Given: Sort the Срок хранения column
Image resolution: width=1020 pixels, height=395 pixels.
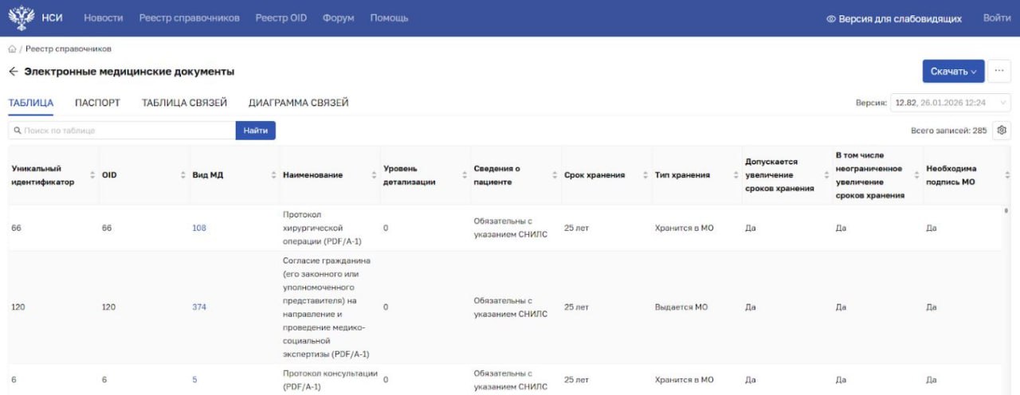Looking at the screenshot, I should 646,175.
